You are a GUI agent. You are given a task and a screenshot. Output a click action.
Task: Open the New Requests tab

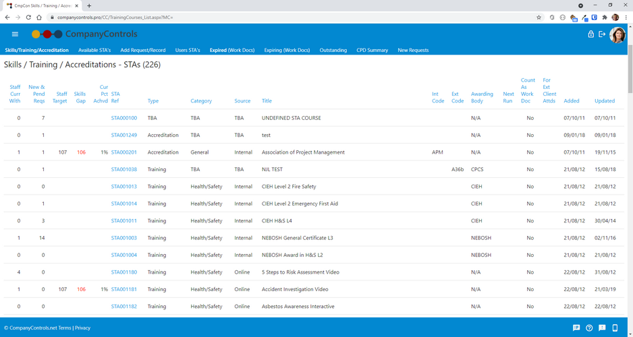(413, 50)
